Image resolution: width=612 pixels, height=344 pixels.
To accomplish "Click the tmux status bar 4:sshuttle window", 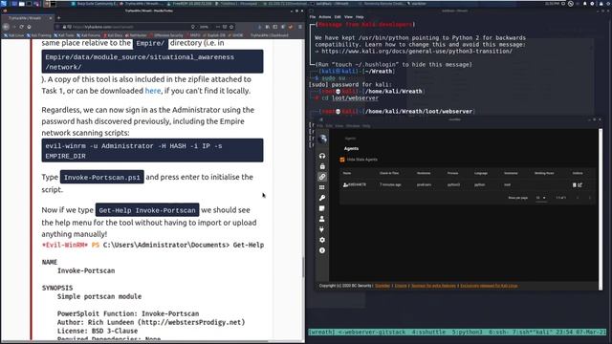I will click(428, 332).
